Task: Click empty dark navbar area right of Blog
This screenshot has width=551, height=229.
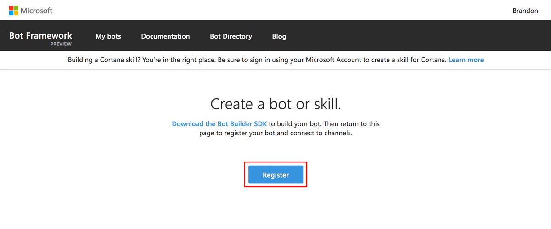Action: [x=413, y=36]
